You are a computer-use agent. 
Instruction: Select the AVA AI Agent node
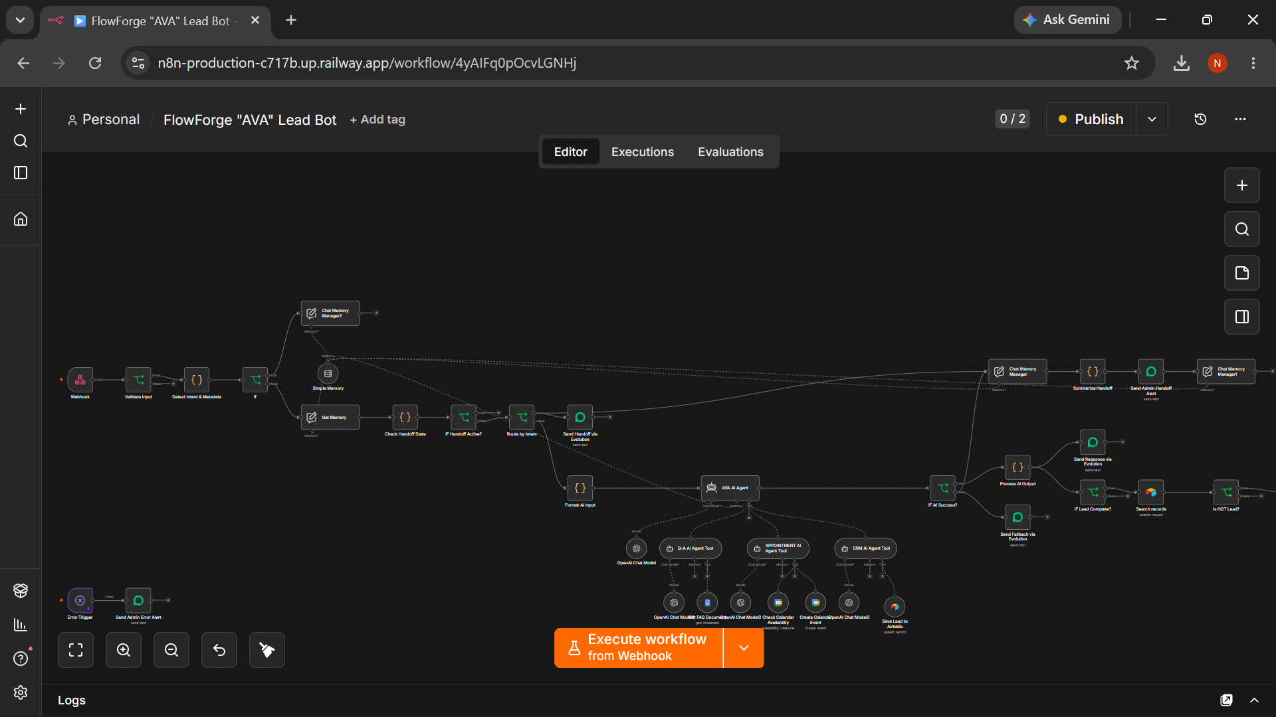pyautogui.click(x=730, y=488)
